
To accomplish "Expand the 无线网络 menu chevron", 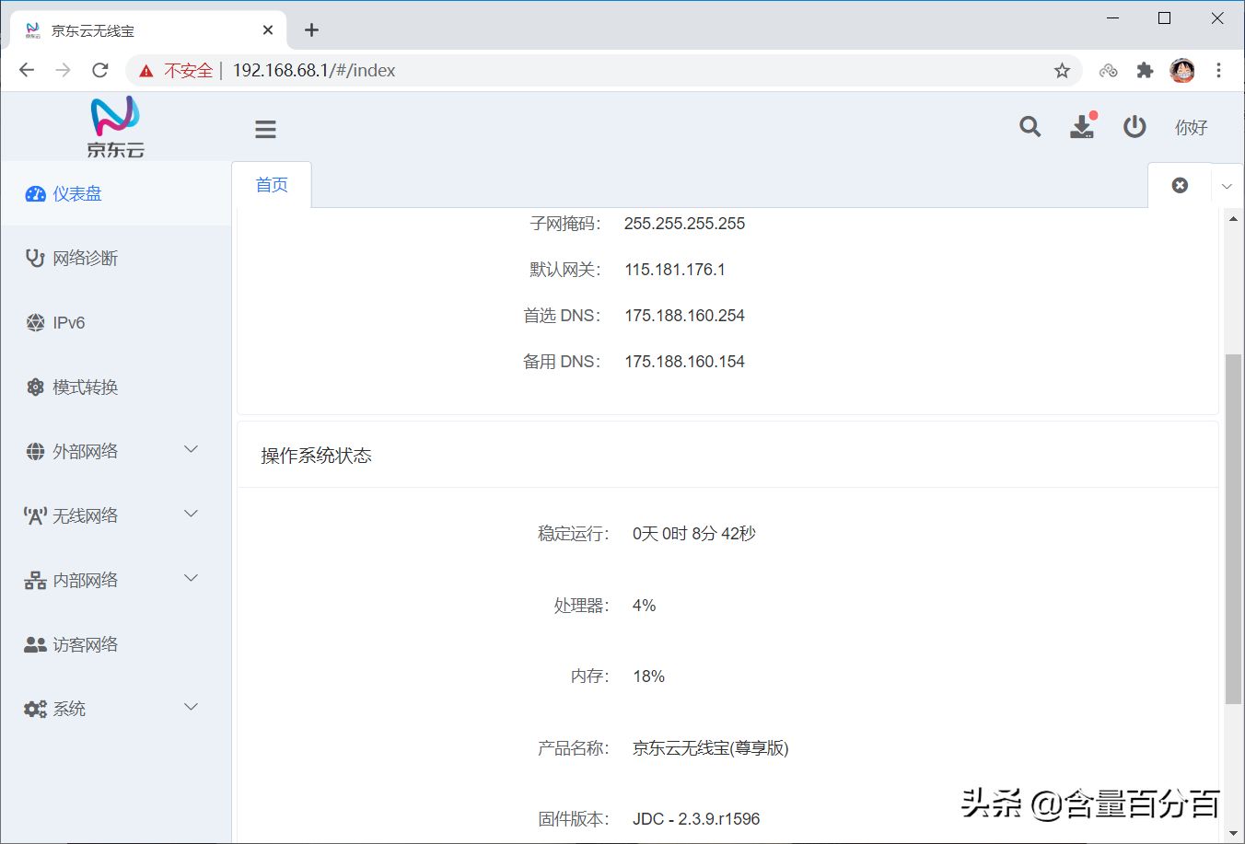I will (x=192, y=514).
